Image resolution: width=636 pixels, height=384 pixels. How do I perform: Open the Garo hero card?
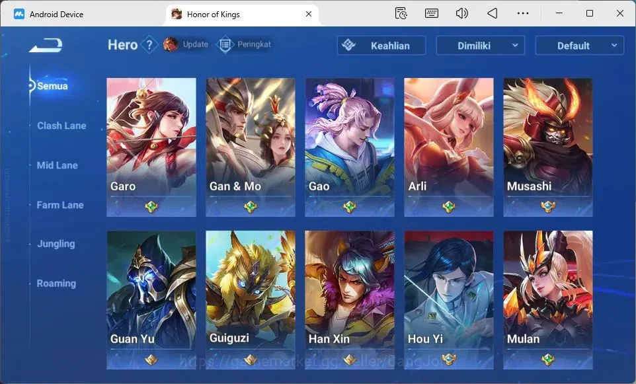(x=151, y=147)
